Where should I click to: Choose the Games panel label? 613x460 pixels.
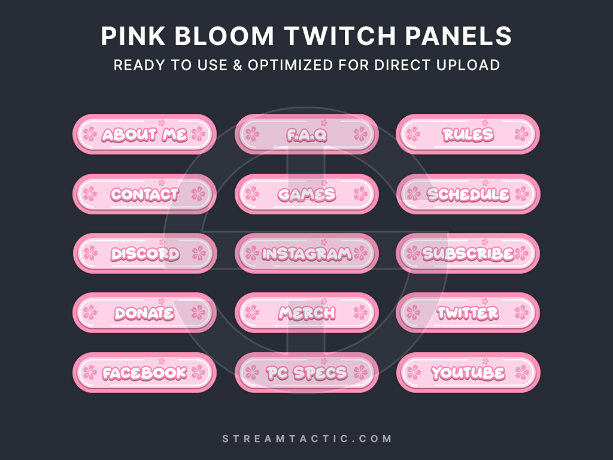click(x=306, y=194)
